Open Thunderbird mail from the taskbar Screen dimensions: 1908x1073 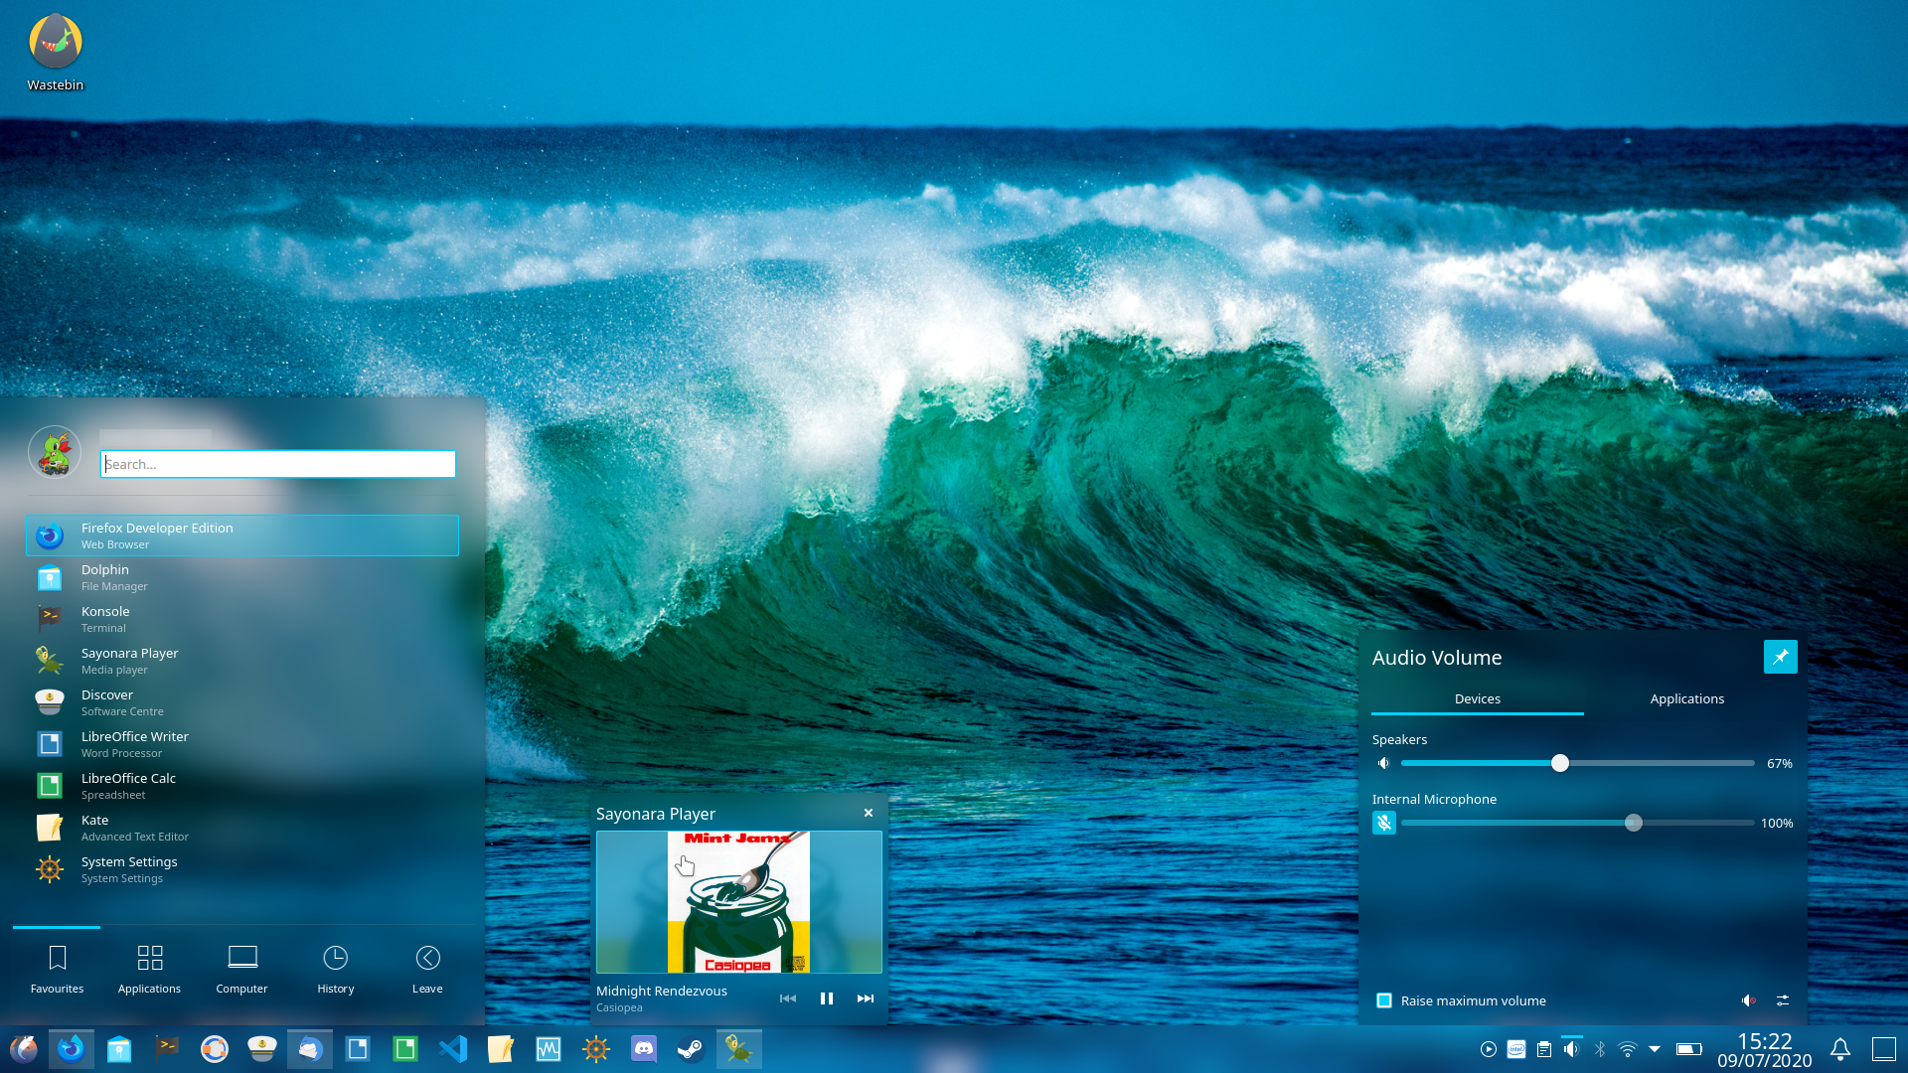(x=310, y=1049)
